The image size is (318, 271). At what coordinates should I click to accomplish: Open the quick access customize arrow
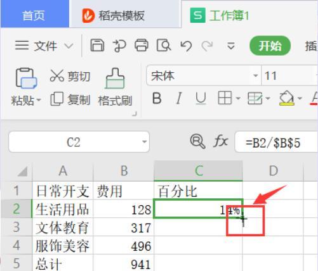230,46
